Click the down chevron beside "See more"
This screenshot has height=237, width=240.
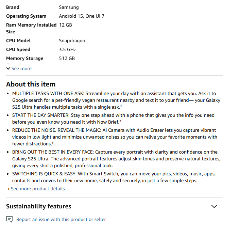[x=8, y=68]
